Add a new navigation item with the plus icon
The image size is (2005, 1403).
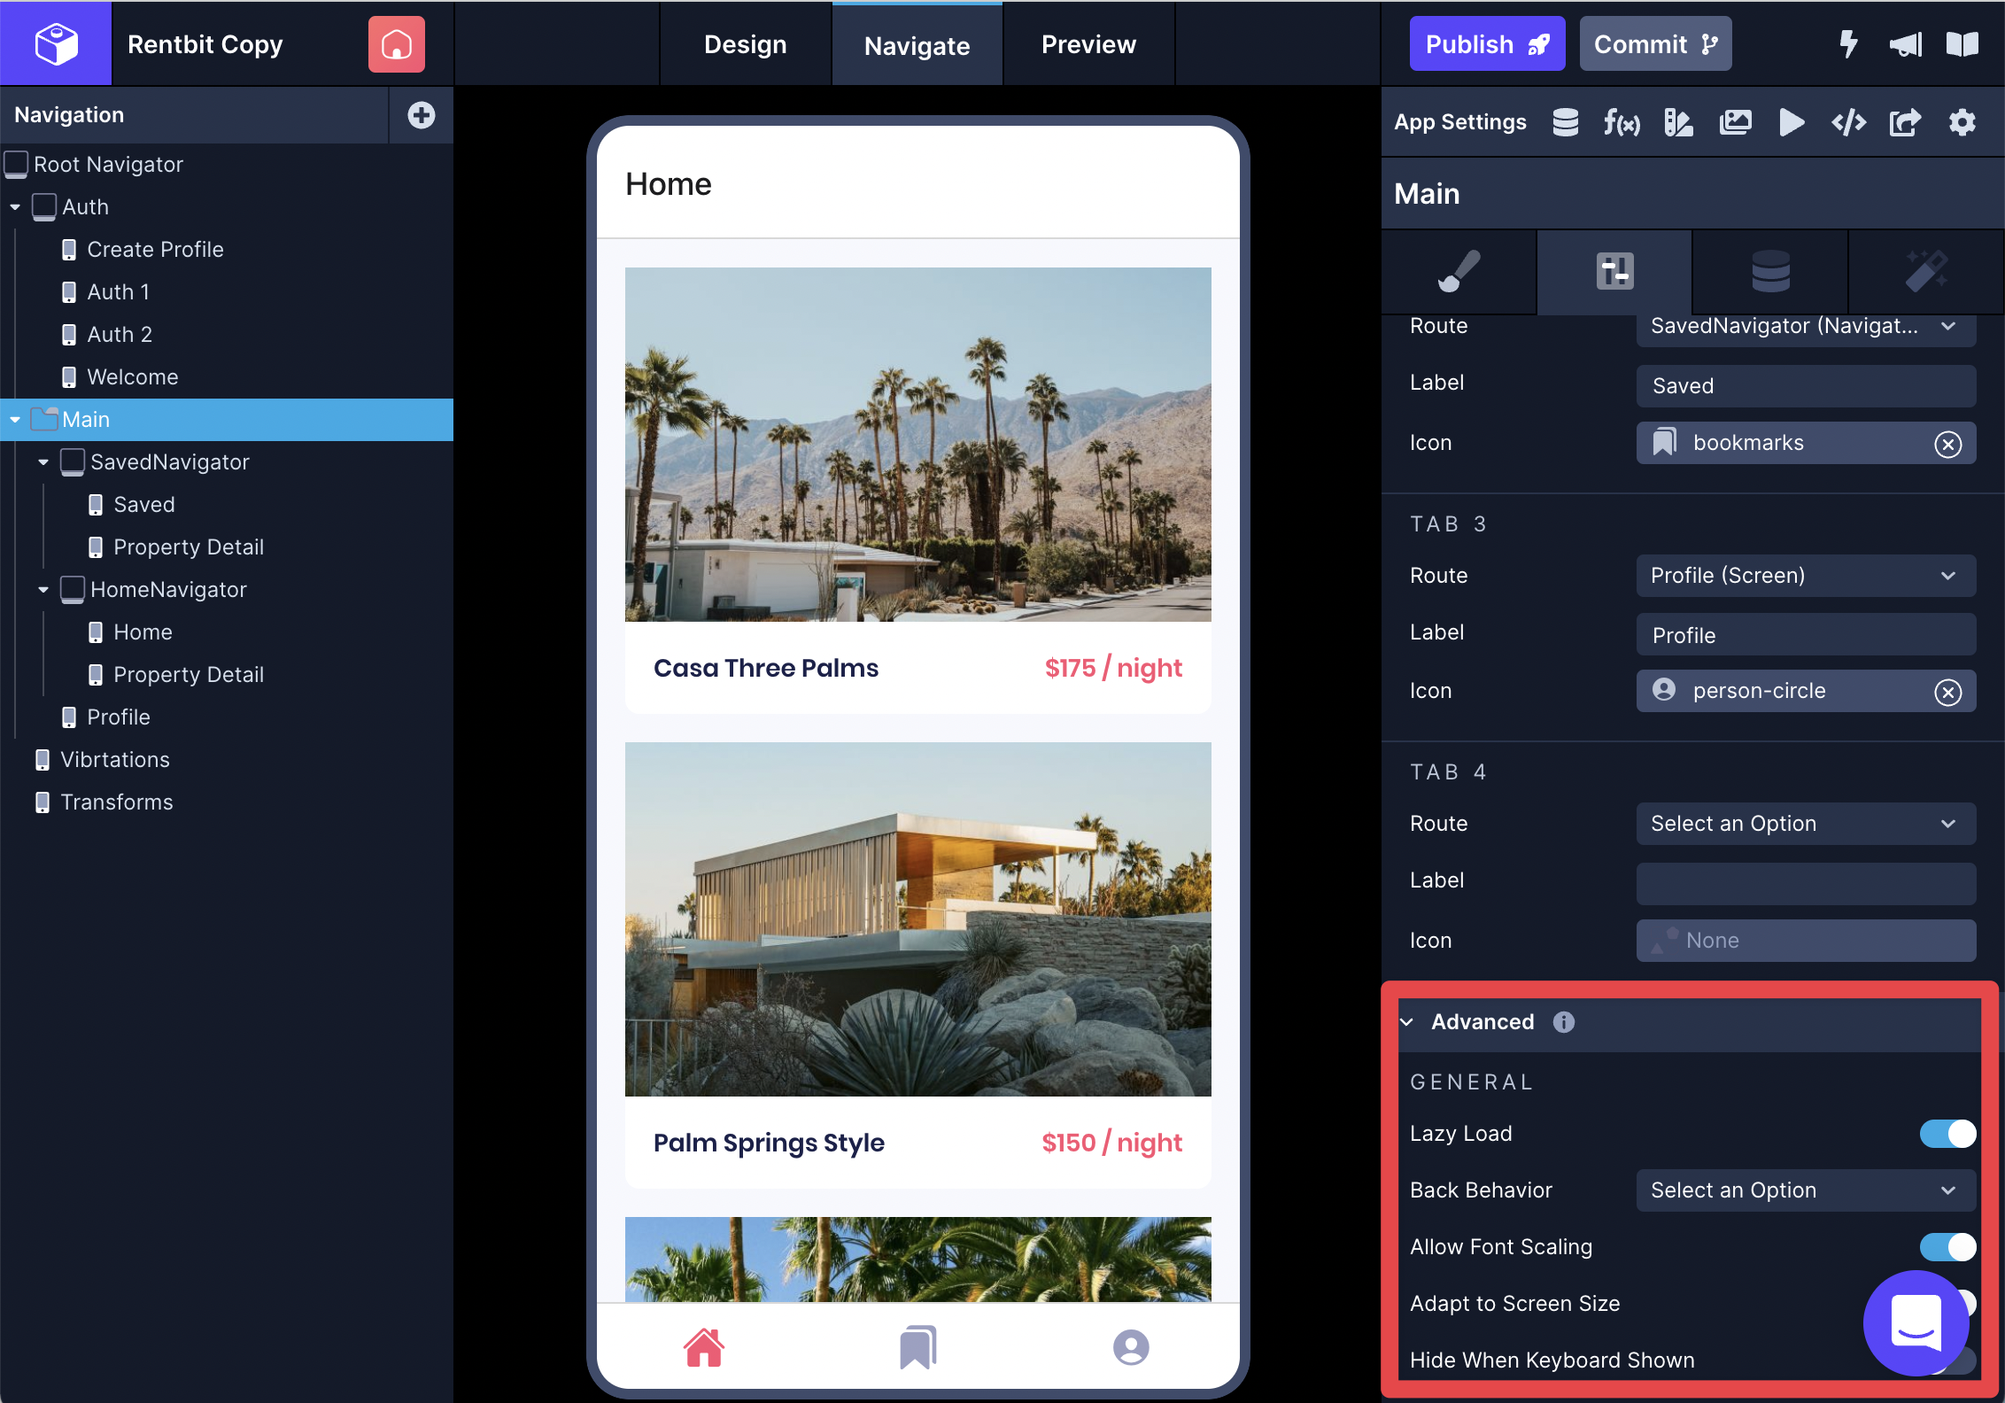(x=421, y=115)
